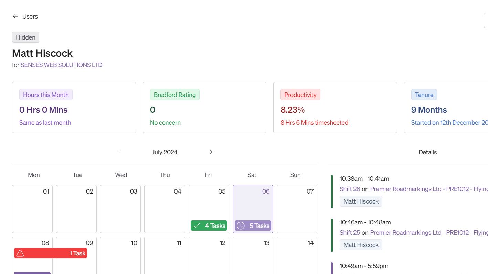Click the warning triangle on July 8
Viewport: 488px width, 274px height.
click(20, 253)
